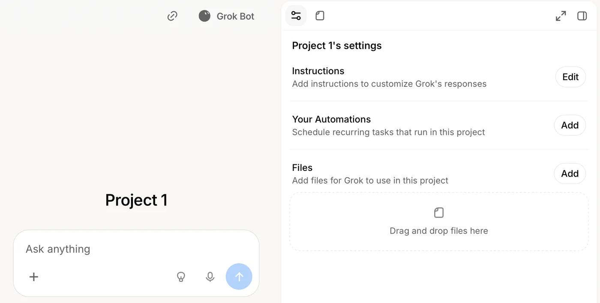Click the Grok Bot avatar icon
This screenshot has width=600, height=303.
tap(204, 16)
